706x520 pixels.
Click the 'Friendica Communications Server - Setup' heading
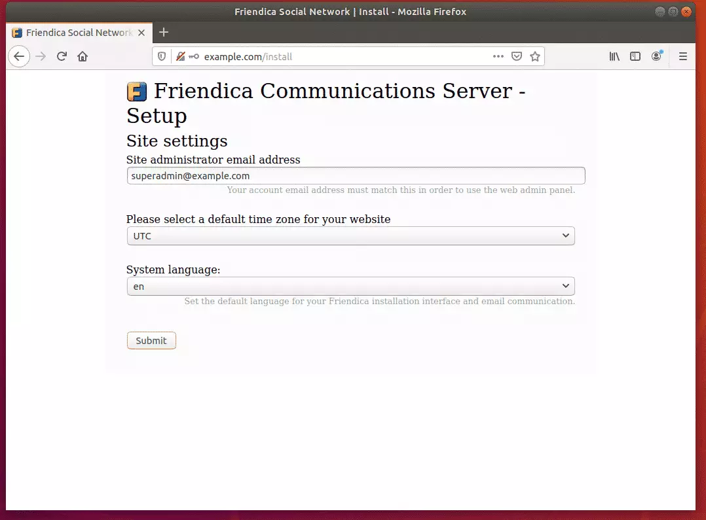[x=326, y=103]
